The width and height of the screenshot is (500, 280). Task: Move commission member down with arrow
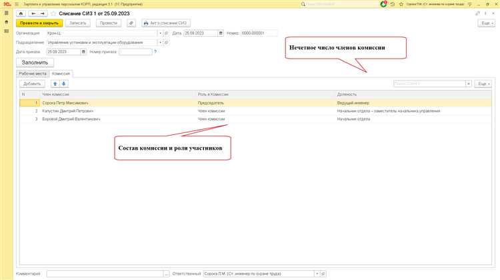click(64, 84)
